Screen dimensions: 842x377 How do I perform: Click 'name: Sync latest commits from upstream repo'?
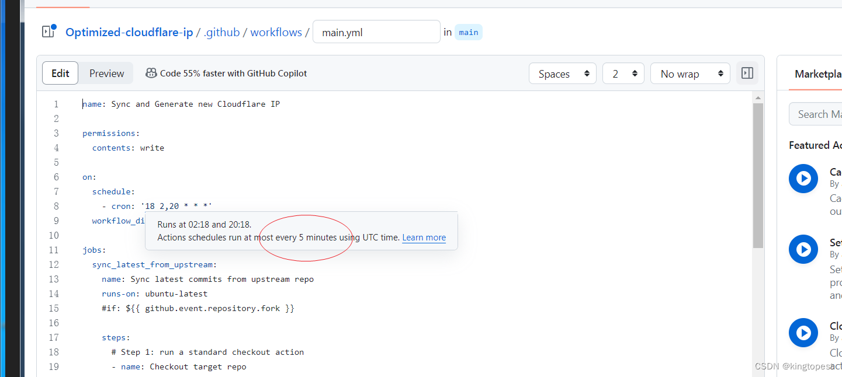(207, 279)
